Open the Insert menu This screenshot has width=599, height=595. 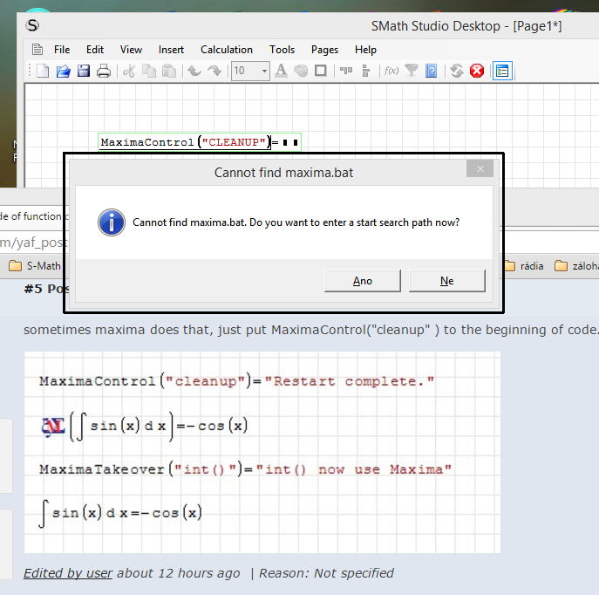pos(171,50)
